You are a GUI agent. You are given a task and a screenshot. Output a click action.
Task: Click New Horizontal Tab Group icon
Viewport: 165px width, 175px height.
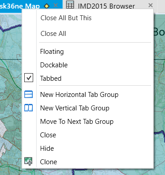click(x=29, y=94)
